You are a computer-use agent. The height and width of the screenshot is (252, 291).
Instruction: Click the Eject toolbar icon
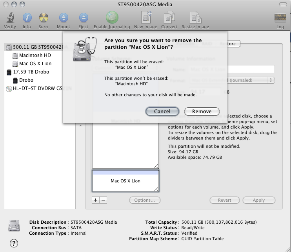coord(84,18)
